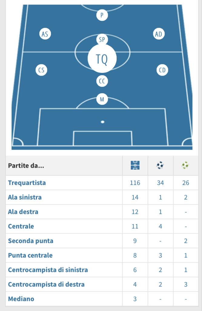Click the blue soccer ball goals header

160,166
